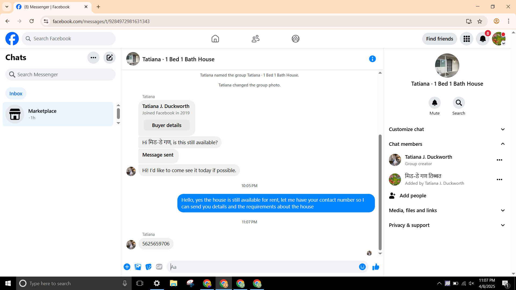Expand Privacy & support section
Screen dimensions: 516x290
pos(447,225)
